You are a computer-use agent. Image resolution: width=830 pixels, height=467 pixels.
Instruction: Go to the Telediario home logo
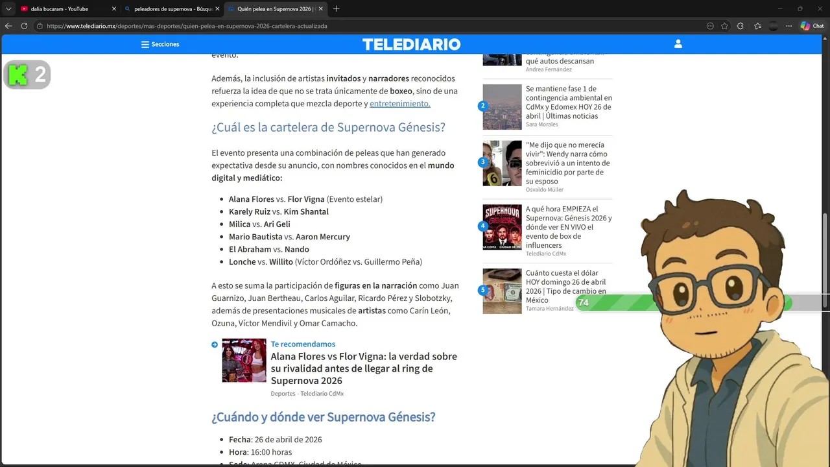(x=411, y=44)
